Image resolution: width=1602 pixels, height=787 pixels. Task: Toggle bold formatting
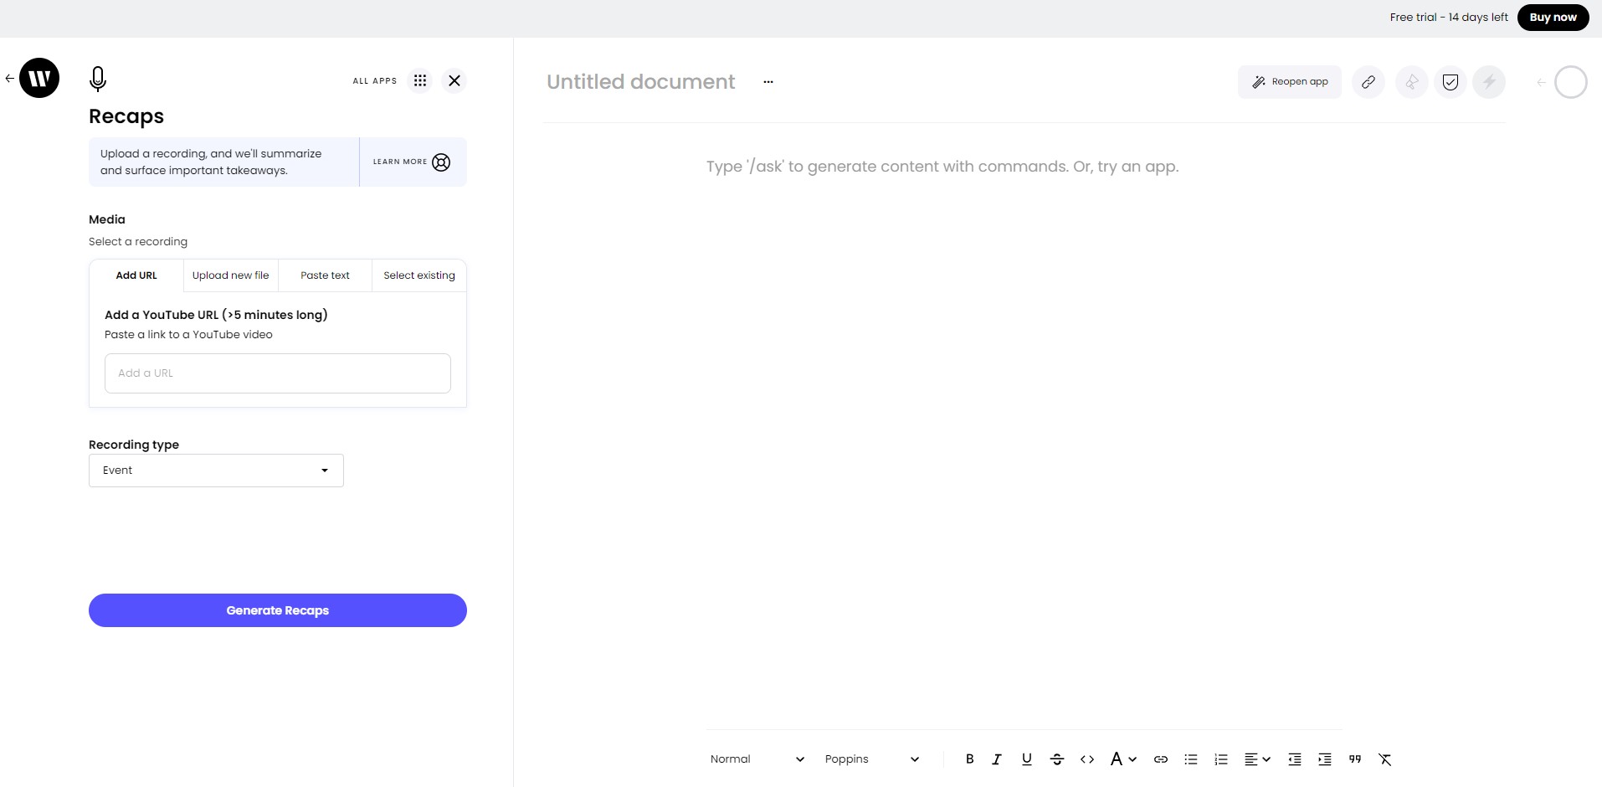969,759
